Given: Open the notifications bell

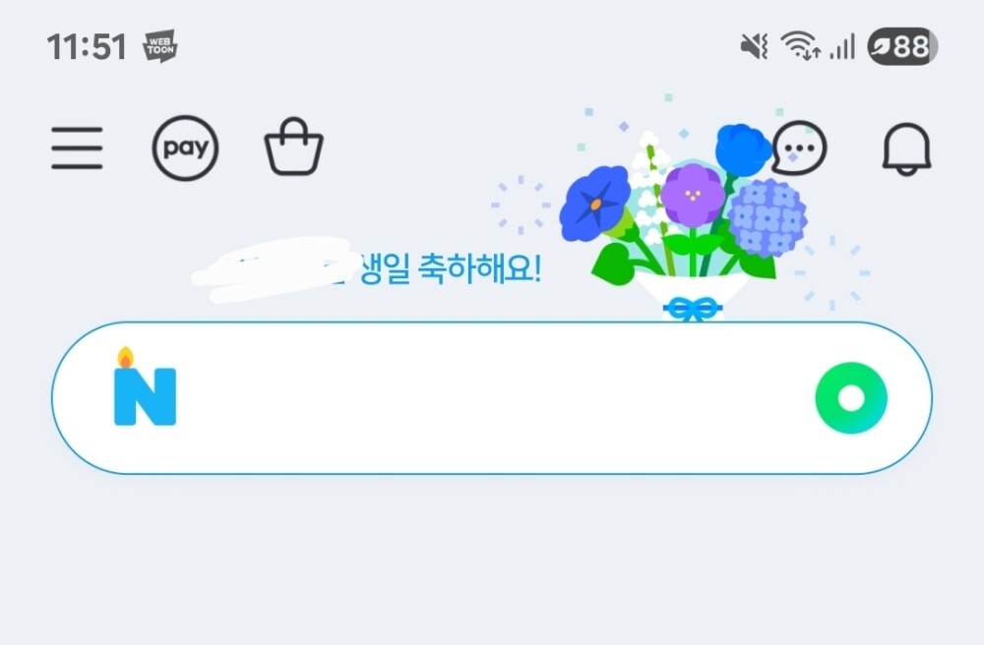Looking at the screenshot, I should pyautogui.click(x=907, y=149).
